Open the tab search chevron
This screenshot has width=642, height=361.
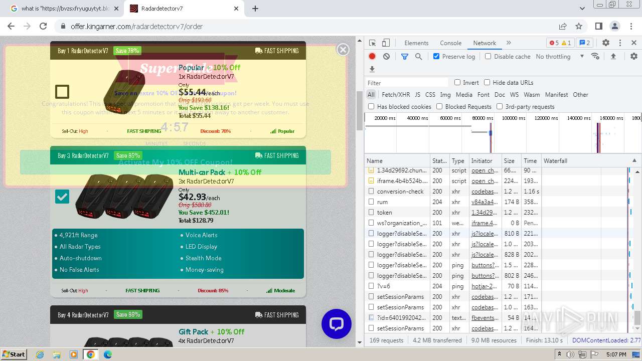[582, 9]
